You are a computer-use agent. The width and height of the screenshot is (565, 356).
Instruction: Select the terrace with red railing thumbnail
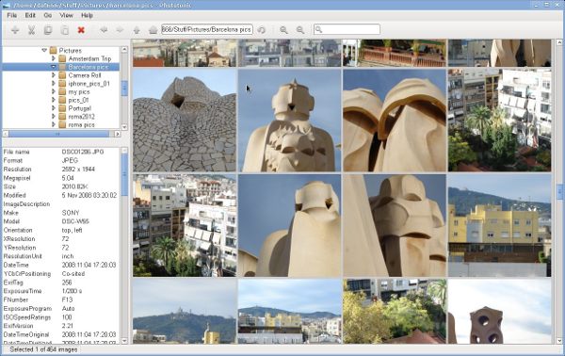click(x=395, y=53)
